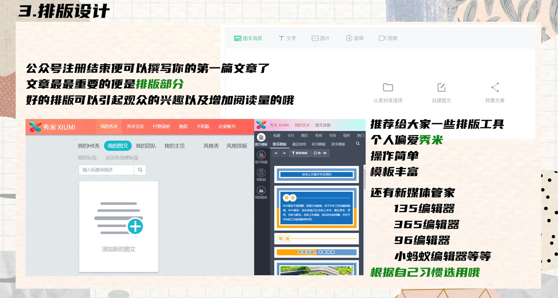Switch to the 更多模板 tab
The image size is (558, 298).
click(338, 144)
